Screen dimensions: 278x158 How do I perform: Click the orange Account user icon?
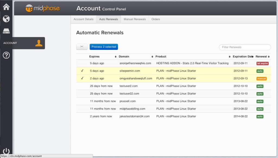[x=39, y=43]
